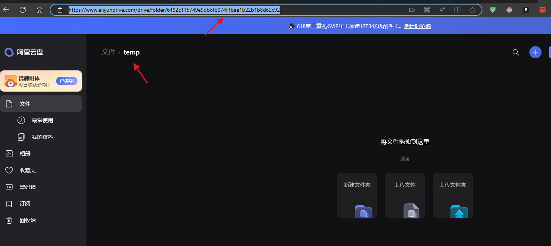
Task: Click the 618 SVIP promotion banner text
Action: [350, 26]
